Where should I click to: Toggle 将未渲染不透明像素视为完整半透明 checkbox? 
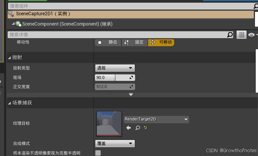(x=98, y=153)
